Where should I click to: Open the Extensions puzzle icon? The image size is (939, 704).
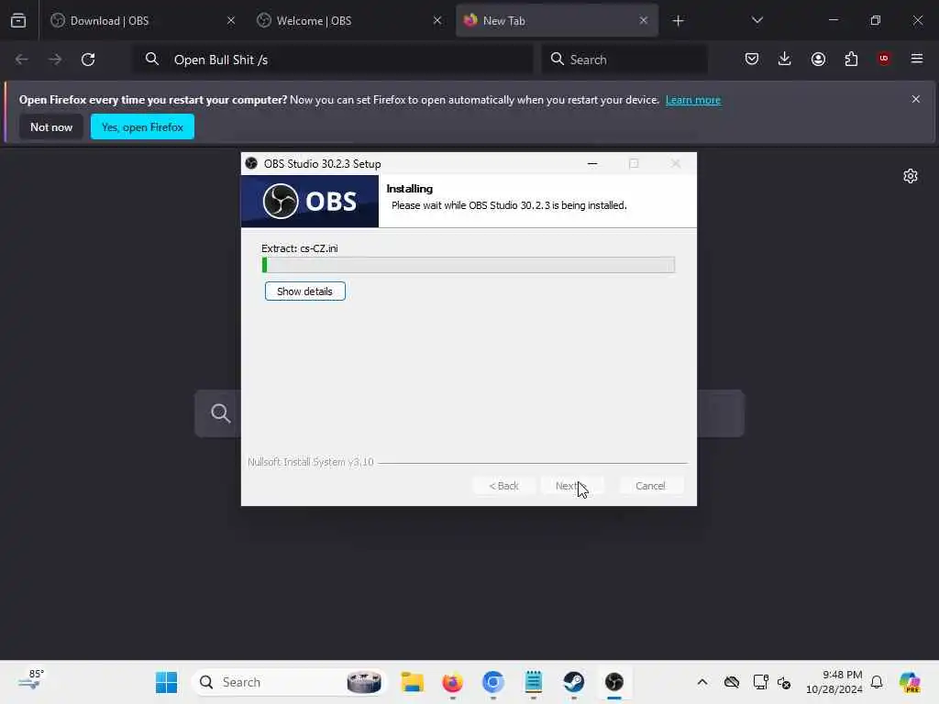851,60
